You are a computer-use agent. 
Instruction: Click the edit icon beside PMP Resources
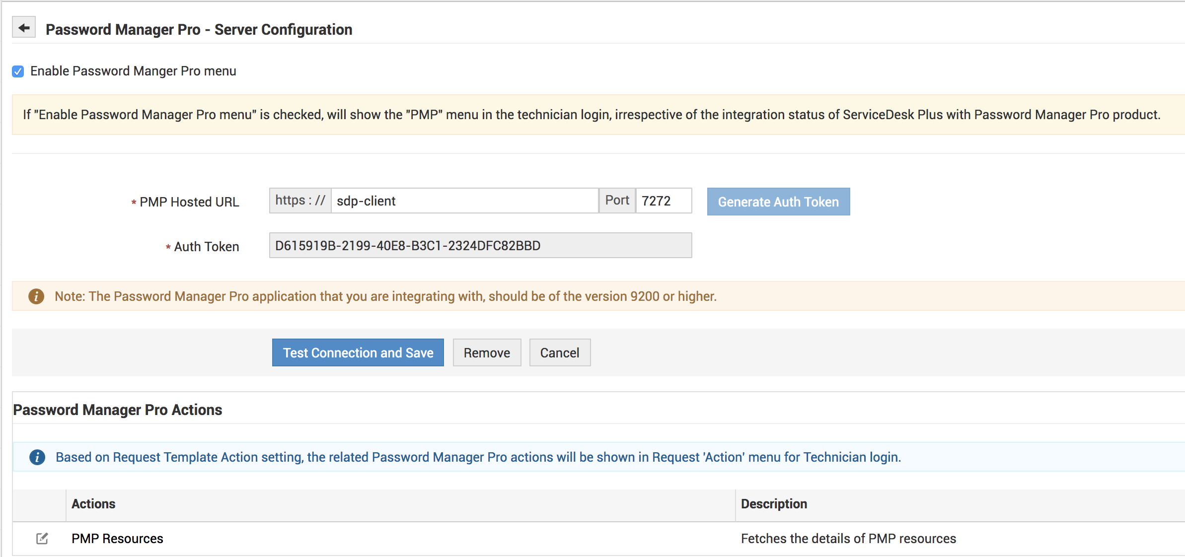click(42, 538)
